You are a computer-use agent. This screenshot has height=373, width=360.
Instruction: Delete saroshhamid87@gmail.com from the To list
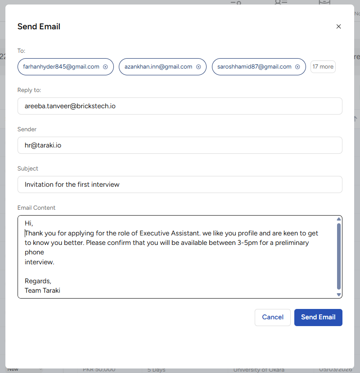coord(298,67)
